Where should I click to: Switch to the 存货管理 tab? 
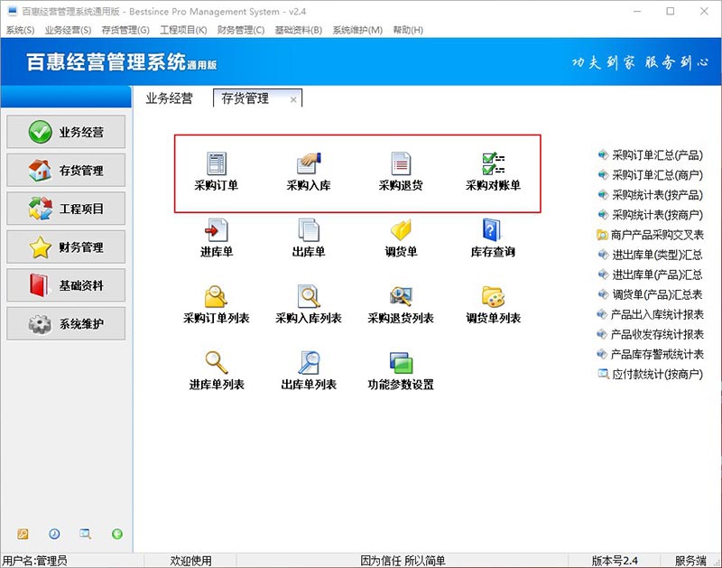(x=245, y=98)
